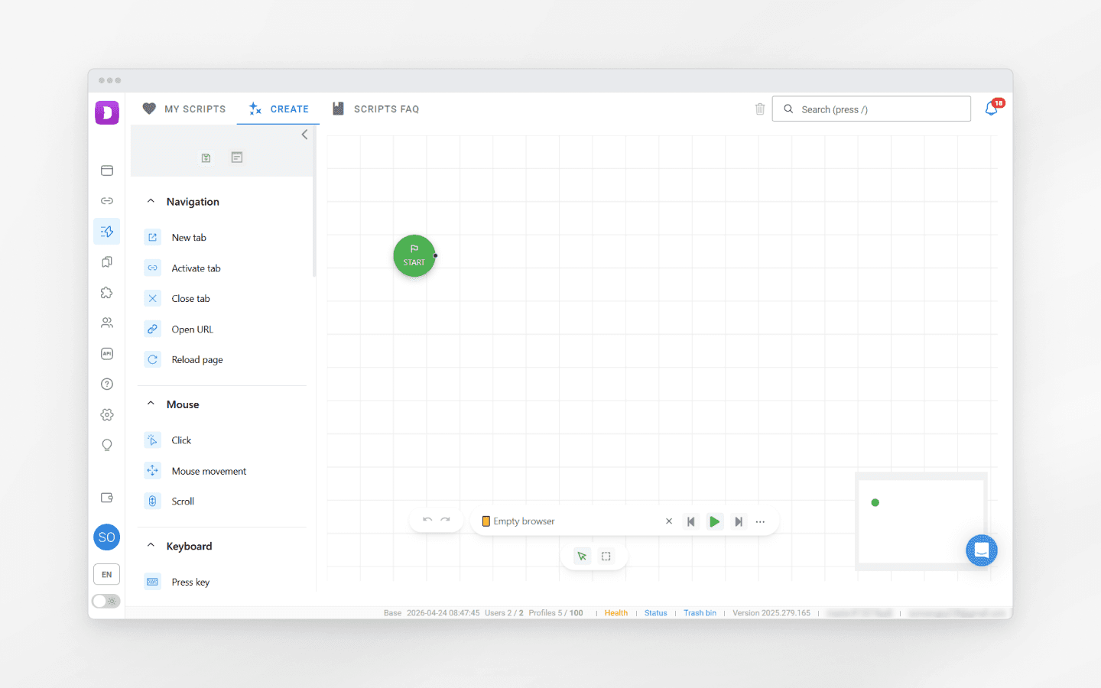1101x688 pixels.
Task: Click the canvas minimap thumbnail
Action: pos(921,521)
